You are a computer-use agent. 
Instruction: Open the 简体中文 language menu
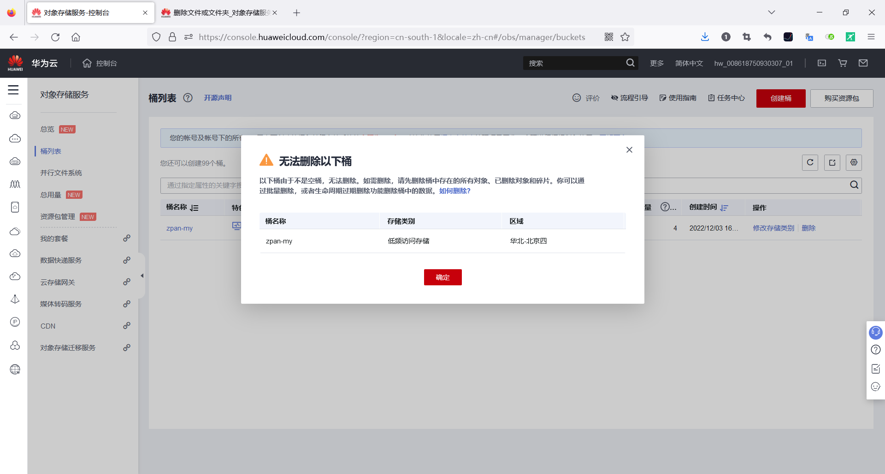pyautogui.click(x=689, y=63)
